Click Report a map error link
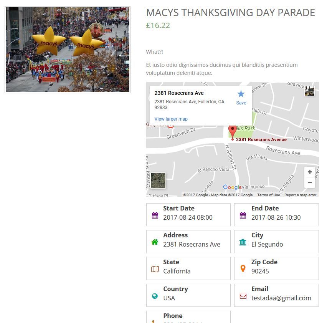 click(300, 195)
